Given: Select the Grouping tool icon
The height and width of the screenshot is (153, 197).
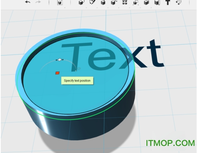Looking at the screenshot, I should tap(136, 2).
